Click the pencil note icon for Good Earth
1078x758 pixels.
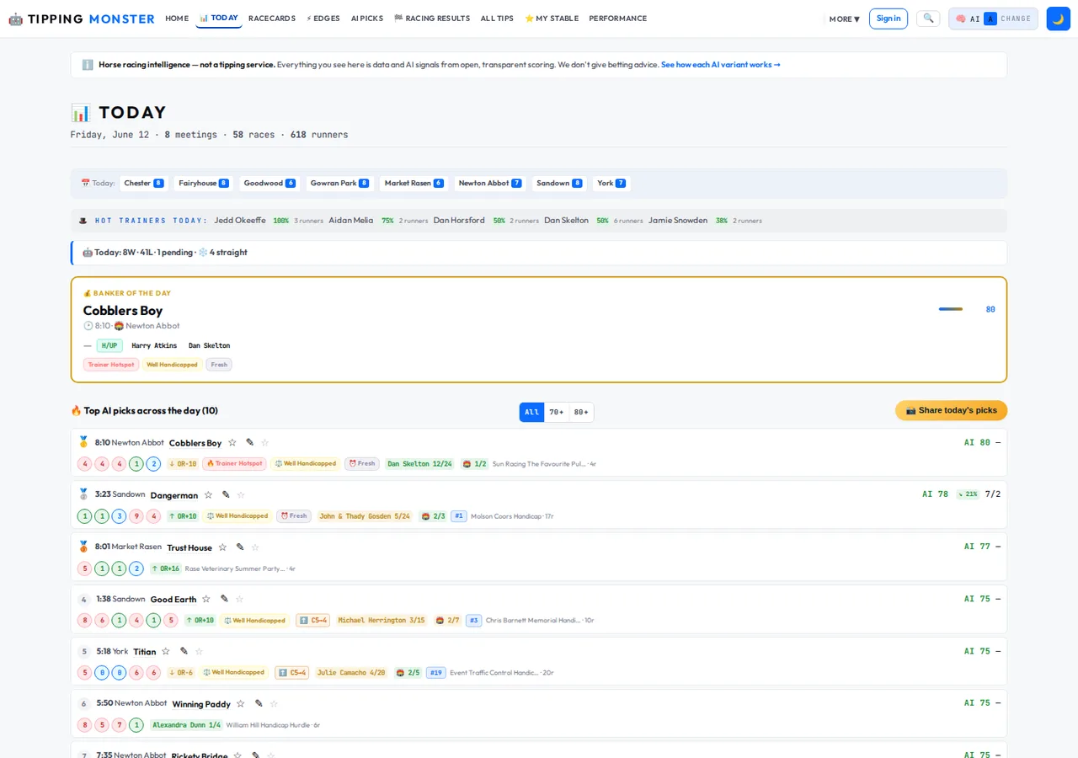(x=224, y=599)
